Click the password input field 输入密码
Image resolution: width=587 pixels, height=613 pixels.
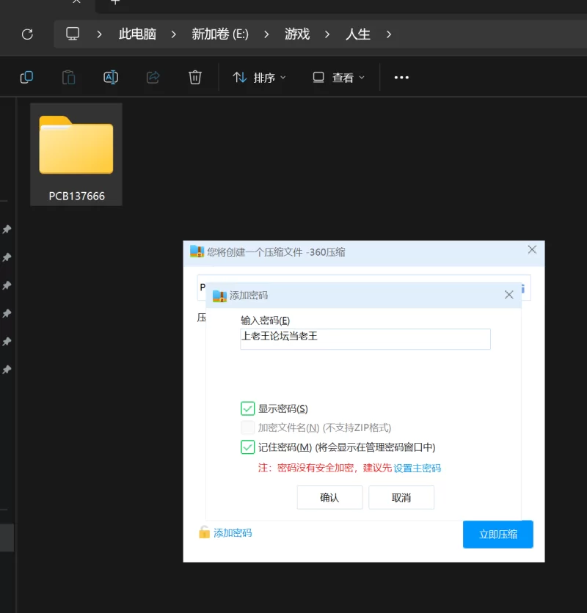(x=365, y=339)
